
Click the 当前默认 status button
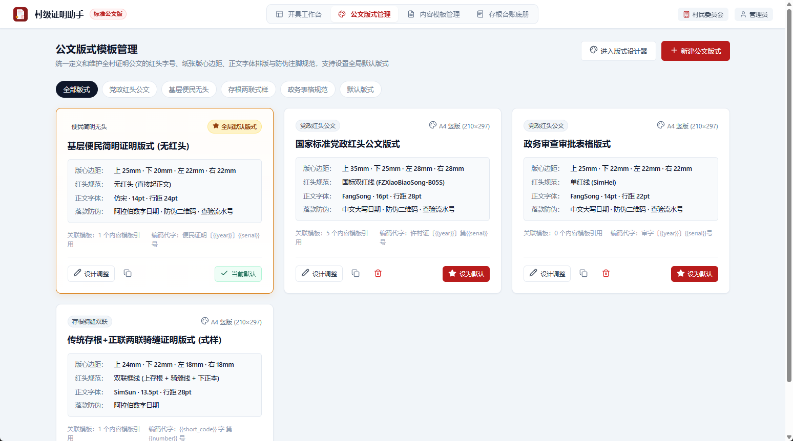[x=238, y=274]
